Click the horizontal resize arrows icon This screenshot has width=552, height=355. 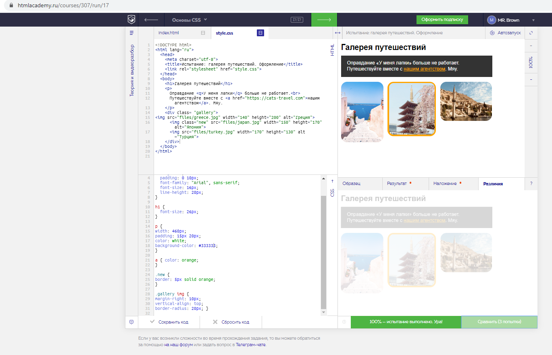[x=337, y=33]
